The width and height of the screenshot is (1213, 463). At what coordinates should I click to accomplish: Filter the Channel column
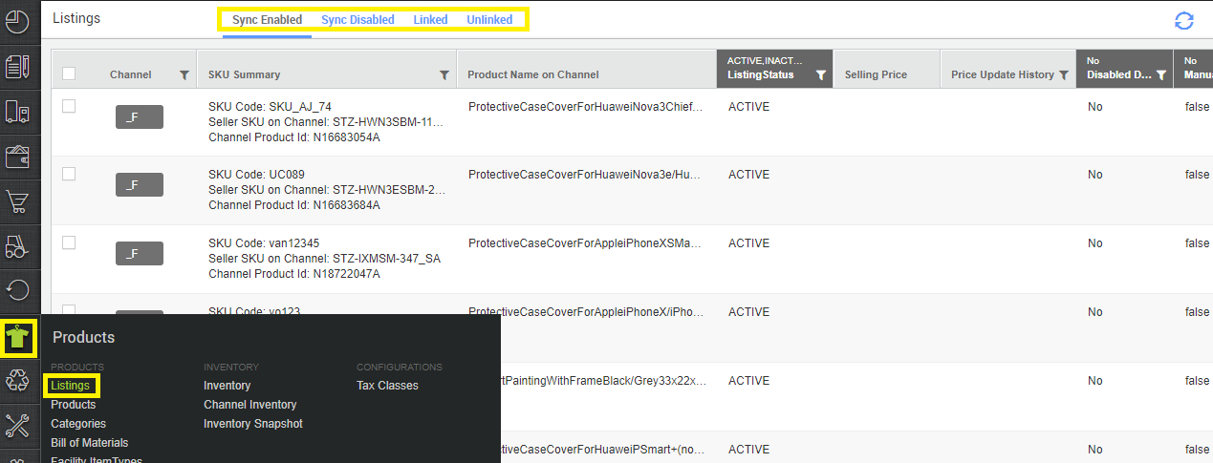point(184,75)
